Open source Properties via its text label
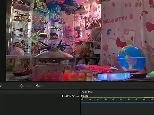This screenshot has width=154, height=115. coord(28,86)
